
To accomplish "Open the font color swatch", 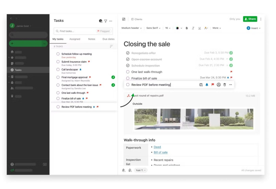I will 178,28.
